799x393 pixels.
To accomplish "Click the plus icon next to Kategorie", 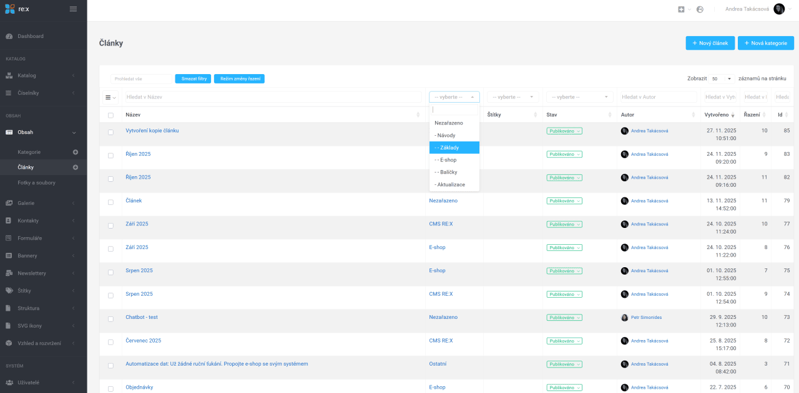I will pyautogui.click(x=76, y=152).
